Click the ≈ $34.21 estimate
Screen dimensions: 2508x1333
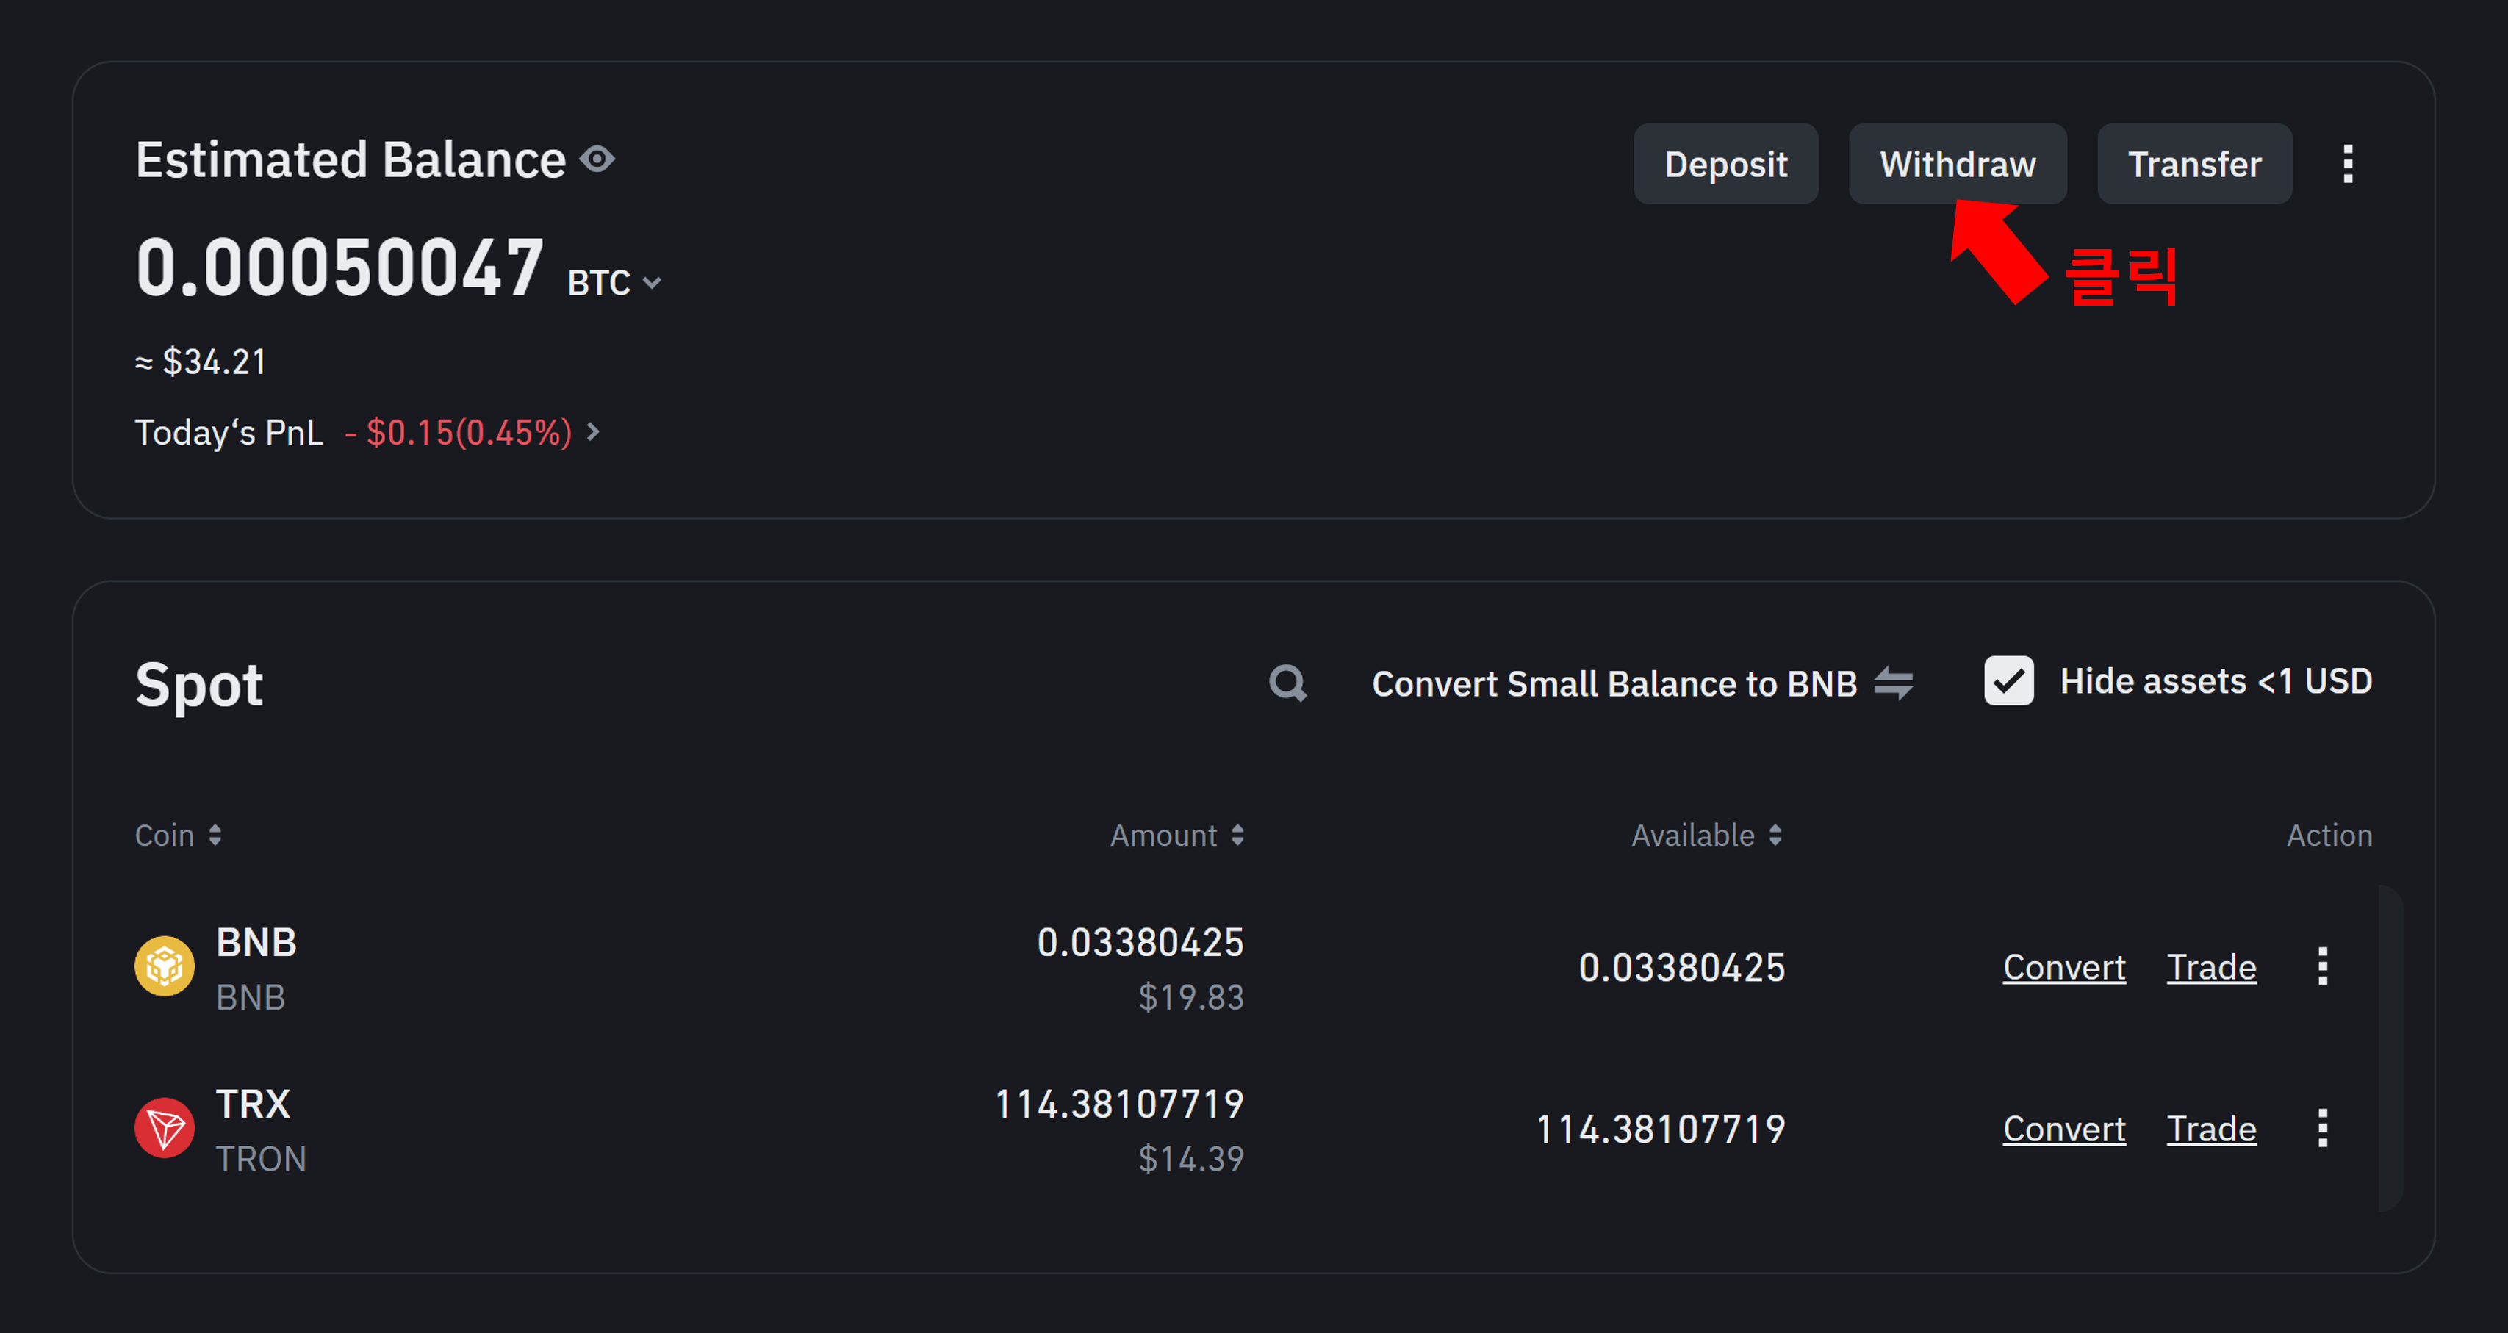(x=201, y=362)
